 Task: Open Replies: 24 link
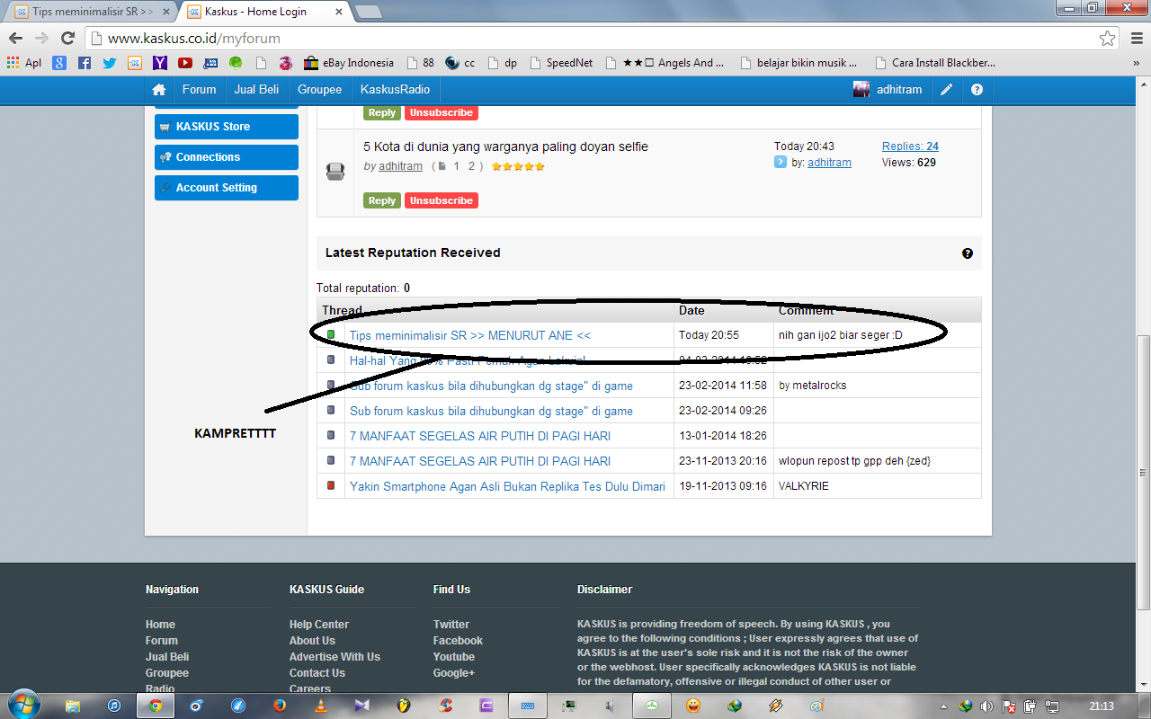click(910, 146)
